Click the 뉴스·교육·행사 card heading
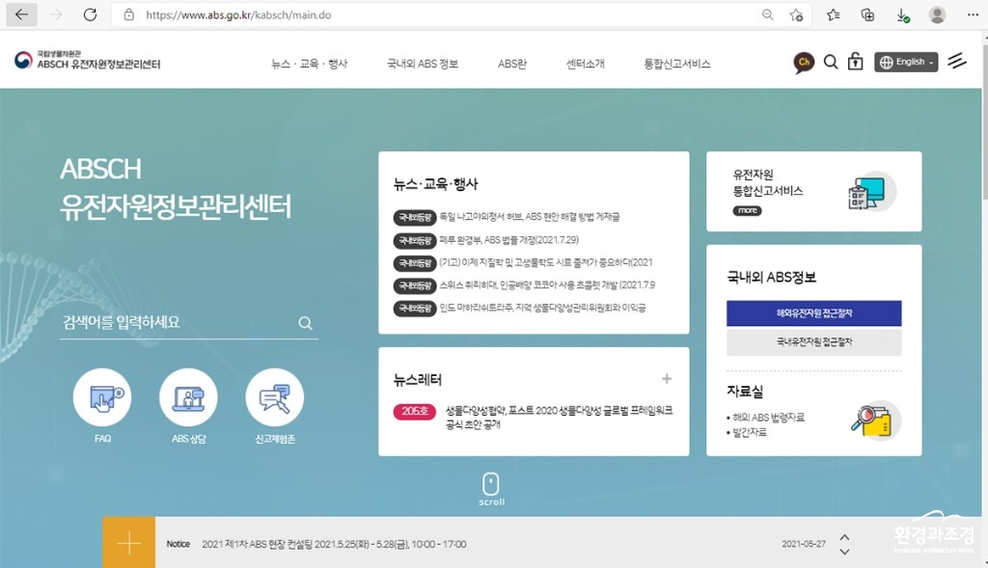 435,184
